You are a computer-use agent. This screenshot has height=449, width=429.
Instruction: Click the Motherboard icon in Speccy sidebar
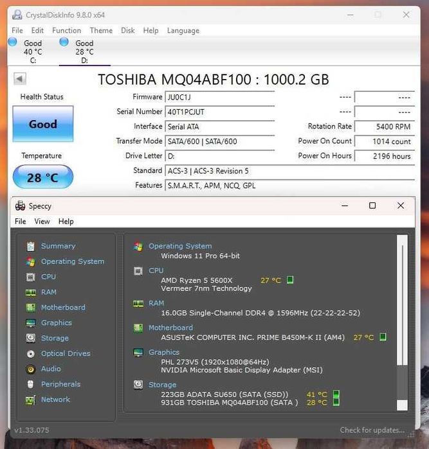[31, 308]
